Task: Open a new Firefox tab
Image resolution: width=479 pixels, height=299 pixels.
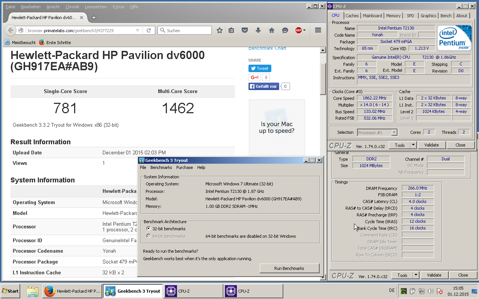Action: pos(94,17)
